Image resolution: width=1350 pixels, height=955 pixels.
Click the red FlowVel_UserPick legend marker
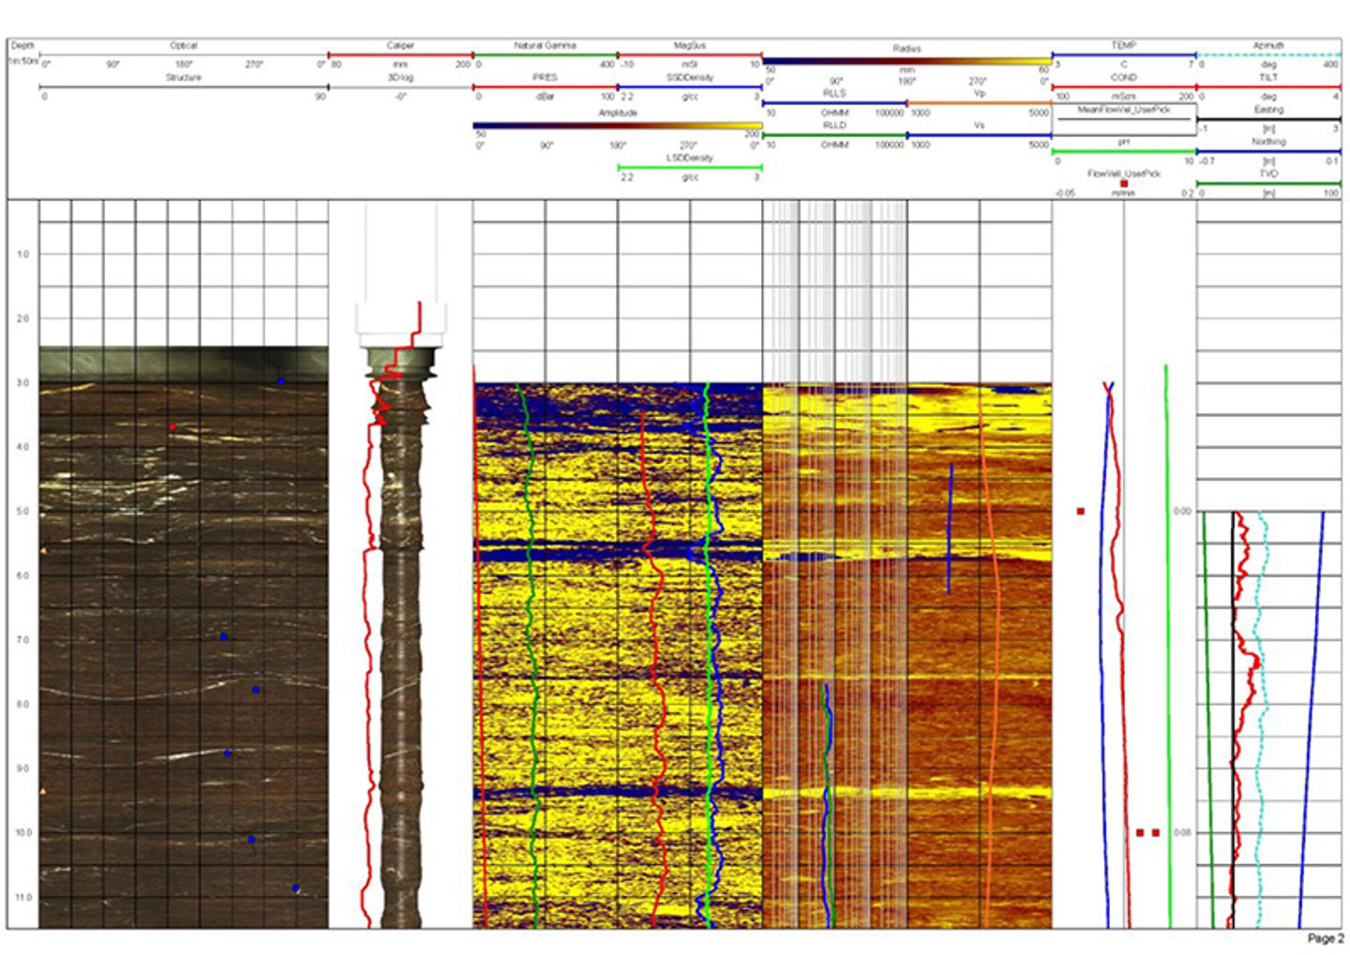[x=1124, y=184]
